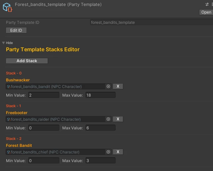This screenshot has height=171, width=213.
Task: Click the Freebooter Min Value field
Action: [x=44, y=128]
